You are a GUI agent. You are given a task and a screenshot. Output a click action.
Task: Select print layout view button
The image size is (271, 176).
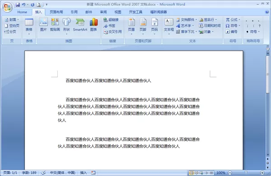click(x=192, y=172)
